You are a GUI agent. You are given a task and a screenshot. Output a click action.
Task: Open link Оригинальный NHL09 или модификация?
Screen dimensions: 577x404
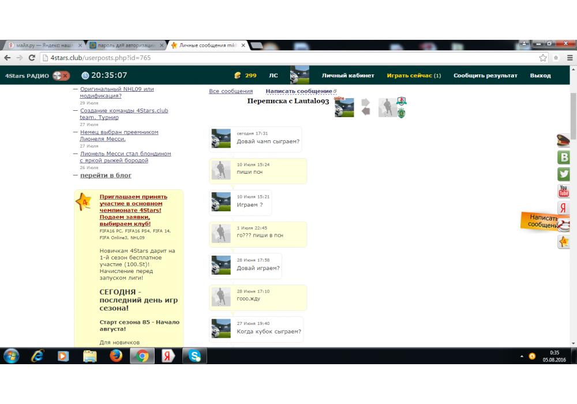(117, 92)
